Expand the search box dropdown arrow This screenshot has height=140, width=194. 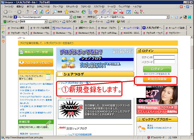click(168, 17)
